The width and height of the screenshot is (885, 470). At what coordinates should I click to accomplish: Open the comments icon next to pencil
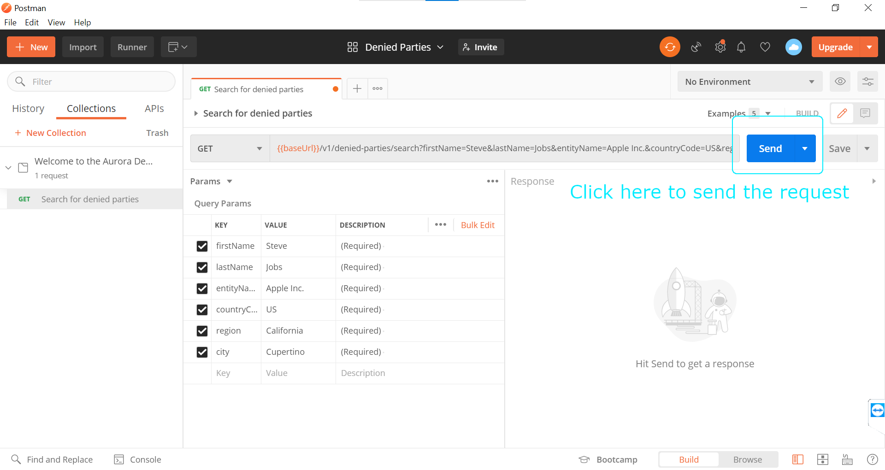pyautogui.click(x=865, y=113)
